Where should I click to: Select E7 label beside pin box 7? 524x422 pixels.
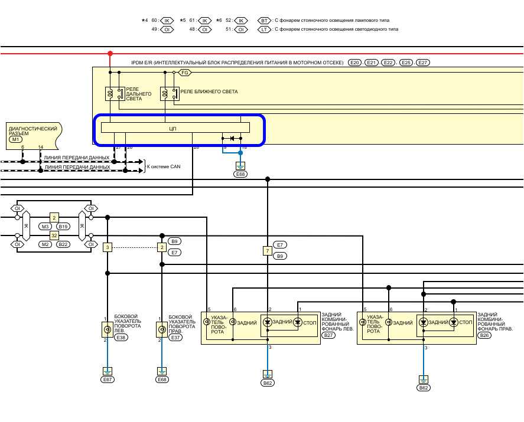pos(280,245)
